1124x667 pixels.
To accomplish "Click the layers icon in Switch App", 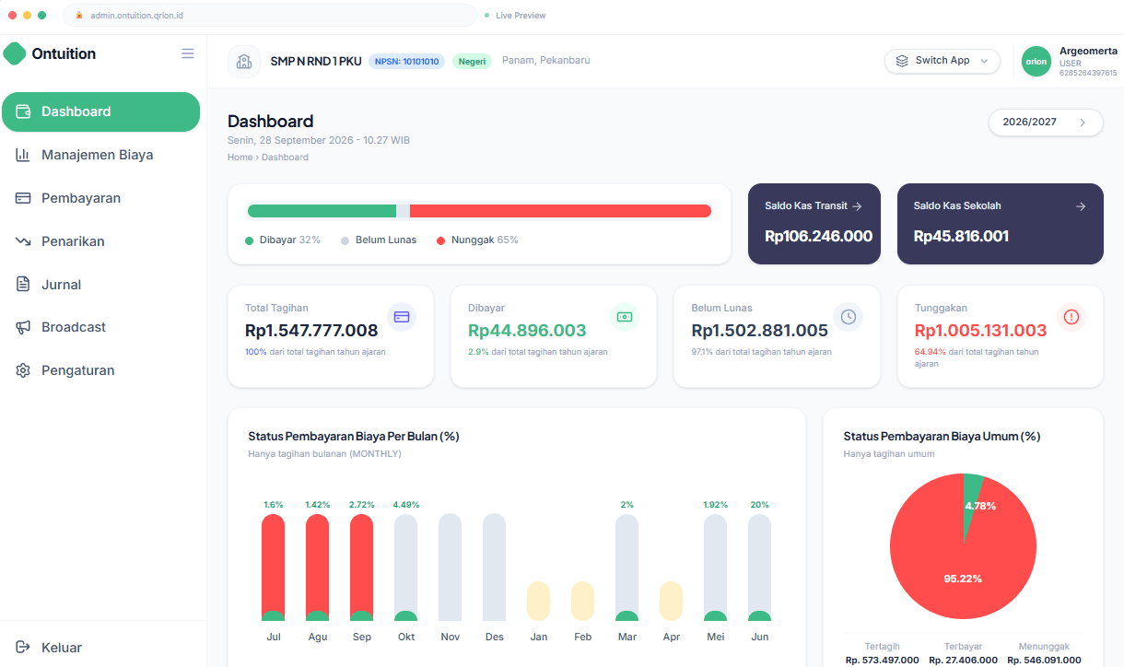I will (x=902, y=61).
